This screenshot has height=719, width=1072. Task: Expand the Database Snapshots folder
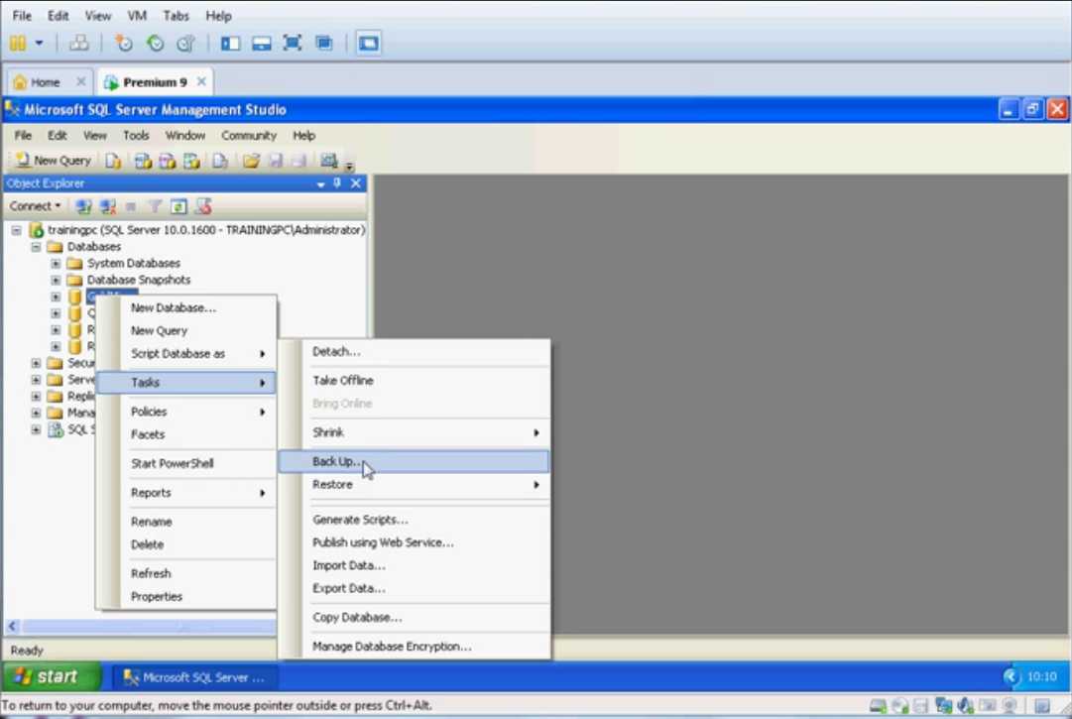(x=56, y=280)
